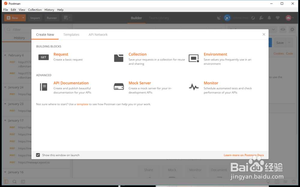Image resolution: width=300 pixels, height=187 pixels.
Task: Collapse the January 16 history group
Action: pyautogui.click(x=5, y=172)
